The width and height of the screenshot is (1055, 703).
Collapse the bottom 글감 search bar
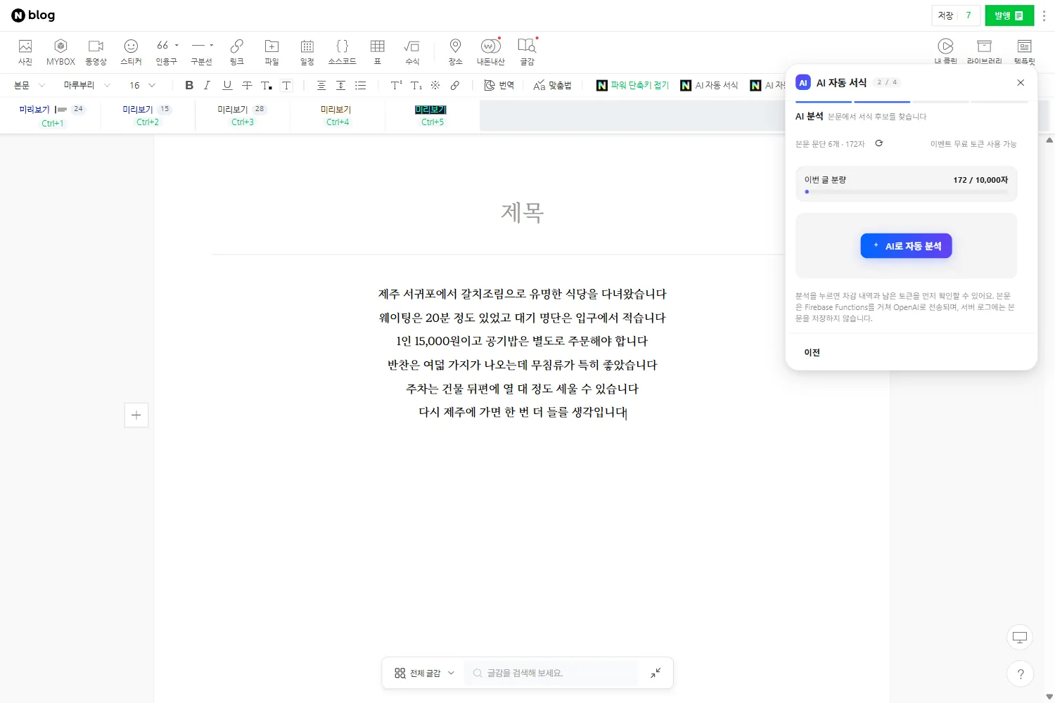point(656,673)
